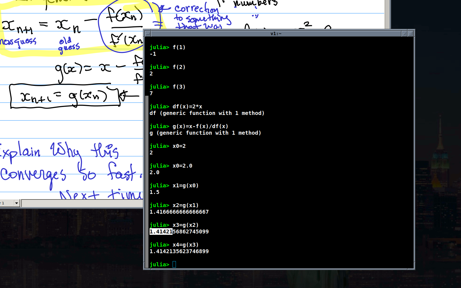461x288 pixels.
Task: Click the output 1.4142135623746899
Action: (179, 252)
